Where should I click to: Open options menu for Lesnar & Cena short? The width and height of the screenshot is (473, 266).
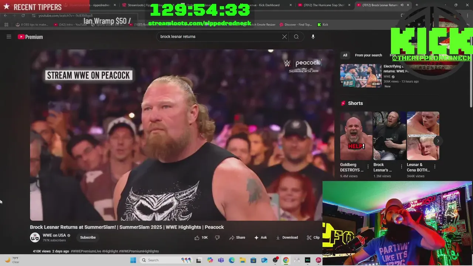435,167
